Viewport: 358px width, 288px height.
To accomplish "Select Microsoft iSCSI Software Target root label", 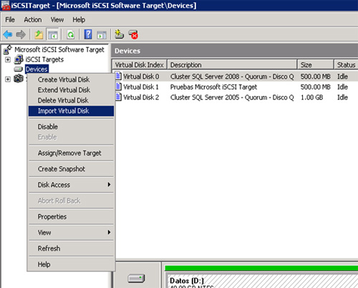I will coord(59,49).
